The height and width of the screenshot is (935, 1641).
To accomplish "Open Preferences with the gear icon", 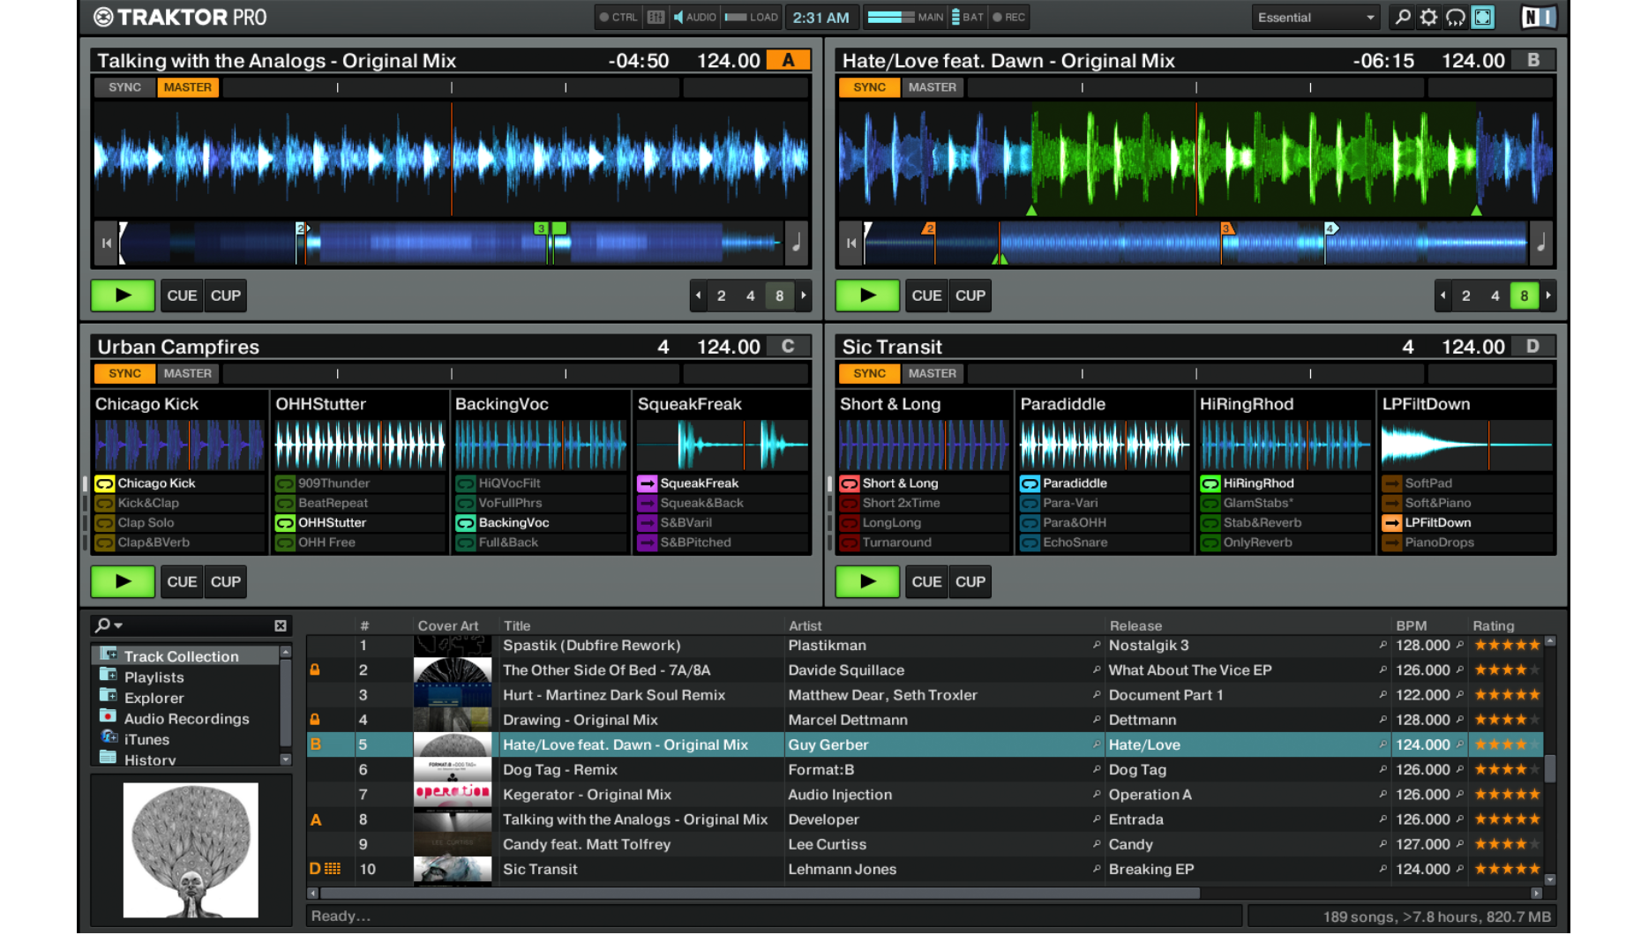I will (1428, 17).
